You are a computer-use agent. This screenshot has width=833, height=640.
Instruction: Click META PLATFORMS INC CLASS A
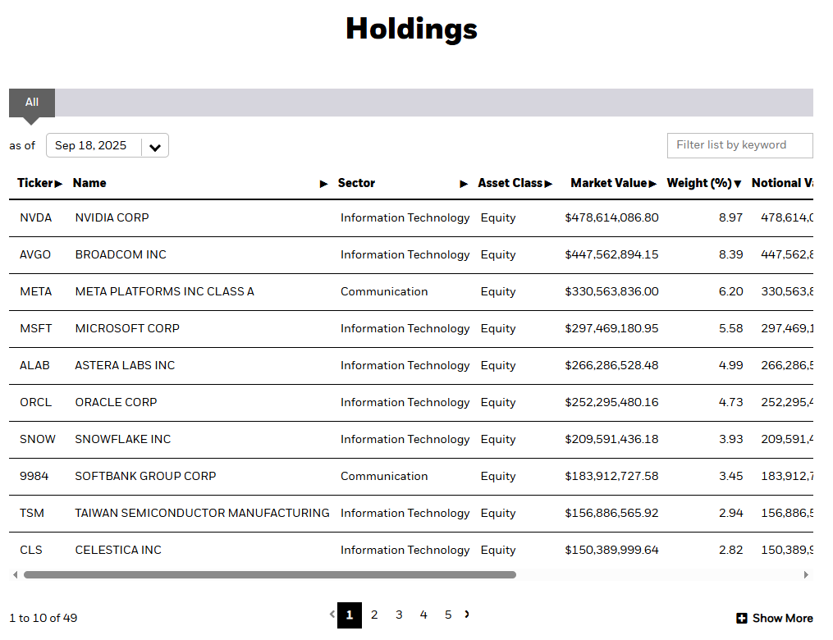pos(165,291)
